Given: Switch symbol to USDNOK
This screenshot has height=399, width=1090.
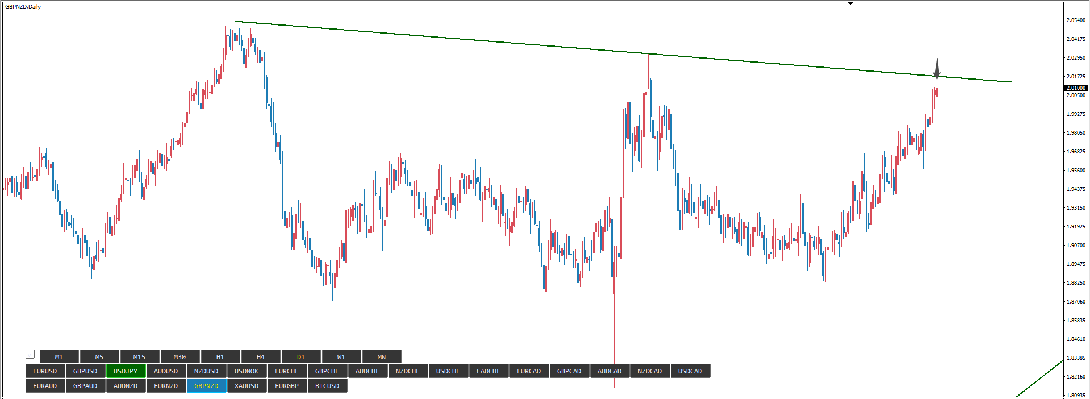Looking at the screenshot, I should click(247, 371).
